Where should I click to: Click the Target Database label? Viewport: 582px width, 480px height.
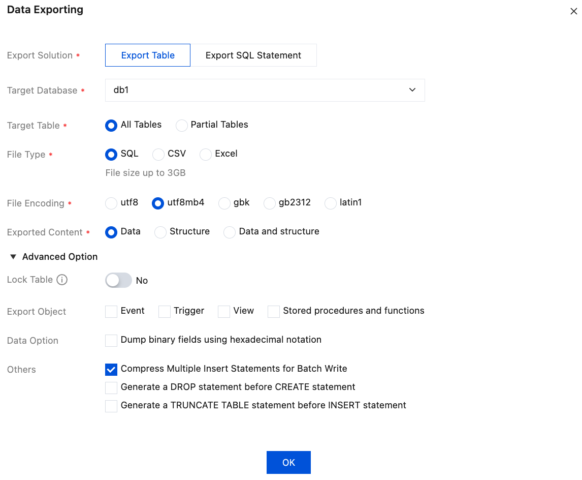click(x=42, y=91)
